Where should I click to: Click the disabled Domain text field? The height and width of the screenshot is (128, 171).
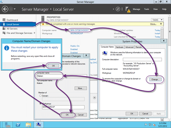pos(63,99)
